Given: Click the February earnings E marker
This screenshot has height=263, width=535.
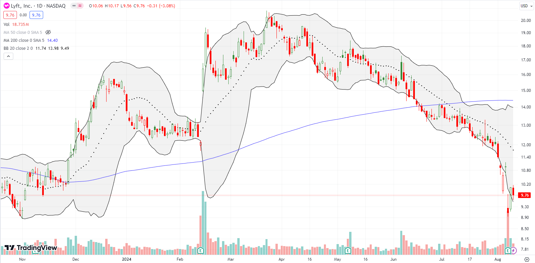Looking at the screenshot, I should coord(200,250).
